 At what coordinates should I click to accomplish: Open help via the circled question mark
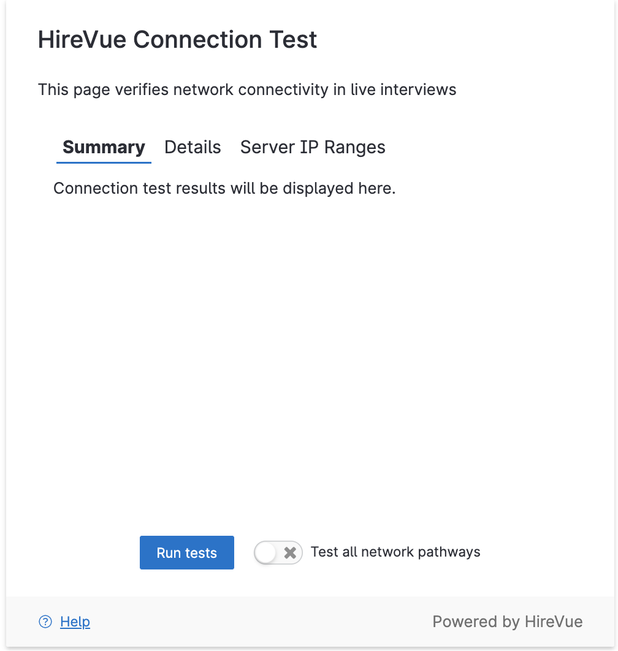(x=45, y=622)
